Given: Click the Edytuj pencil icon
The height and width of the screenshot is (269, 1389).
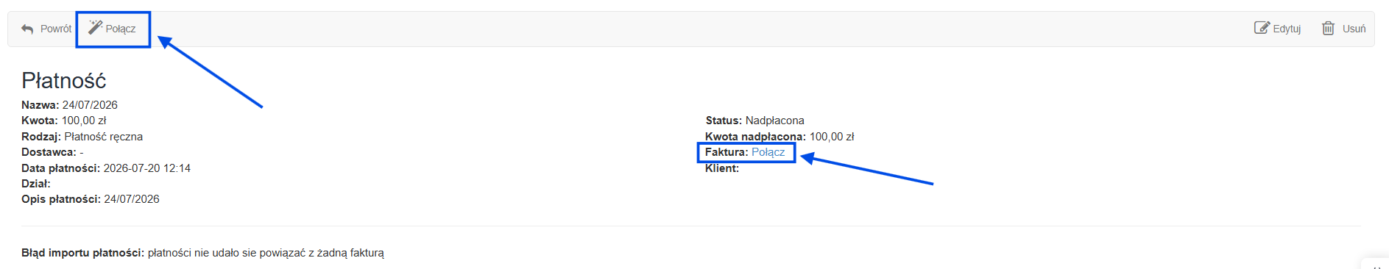Looking at the screenshot, I should click(1262, 28).
